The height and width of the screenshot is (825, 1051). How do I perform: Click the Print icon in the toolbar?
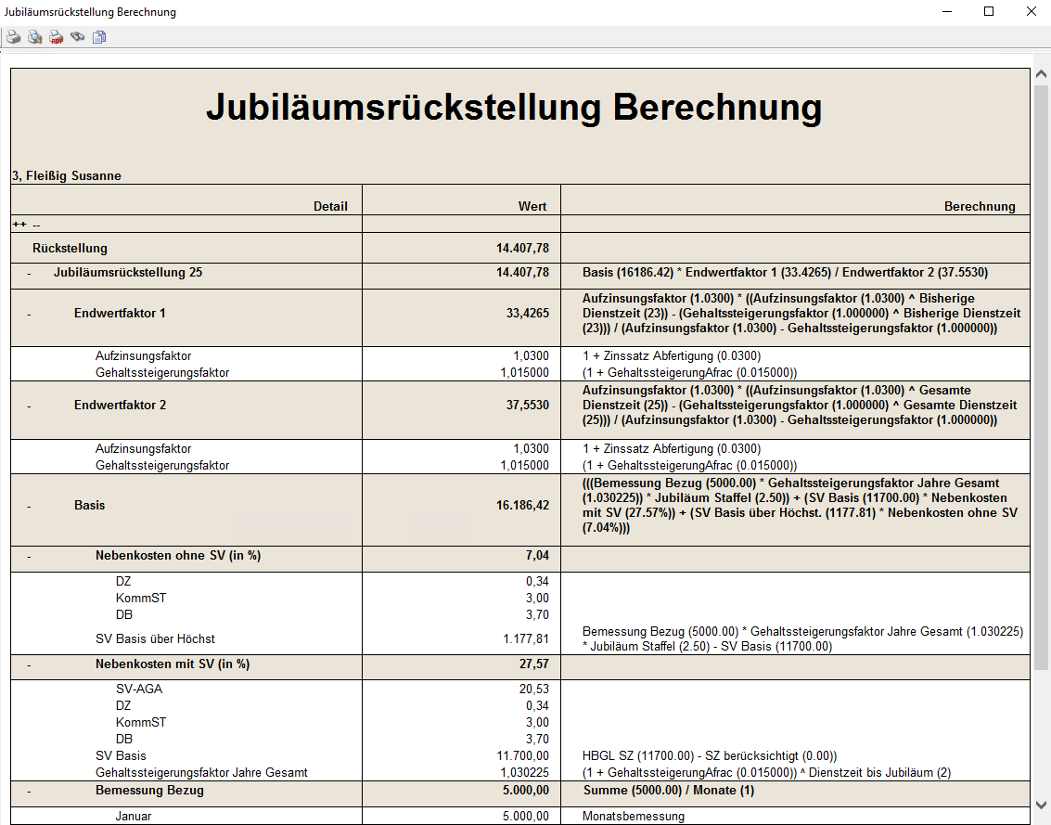coord(14,37)
